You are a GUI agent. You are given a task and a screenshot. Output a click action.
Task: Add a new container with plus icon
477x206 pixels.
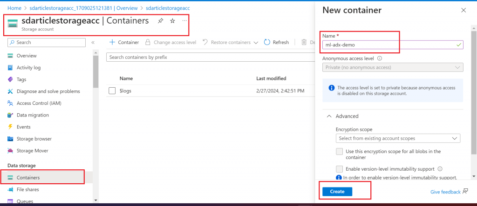[112, 42]
